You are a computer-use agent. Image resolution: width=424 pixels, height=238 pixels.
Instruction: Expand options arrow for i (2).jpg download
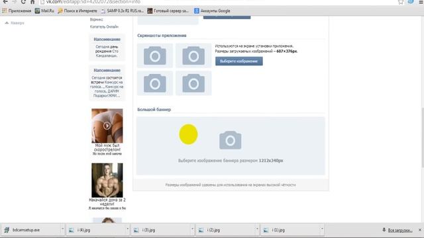[x=257, y=229]
